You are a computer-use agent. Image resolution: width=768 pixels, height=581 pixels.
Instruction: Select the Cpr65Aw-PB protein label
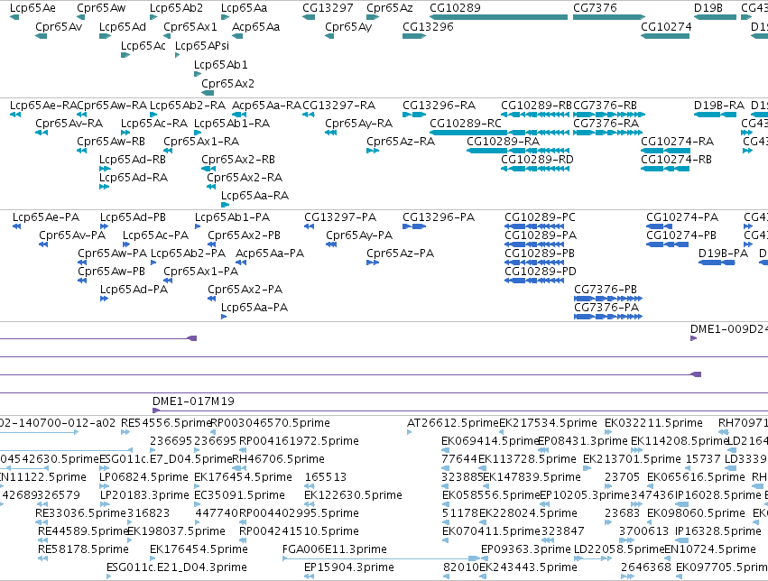click(x=111, y=272)
